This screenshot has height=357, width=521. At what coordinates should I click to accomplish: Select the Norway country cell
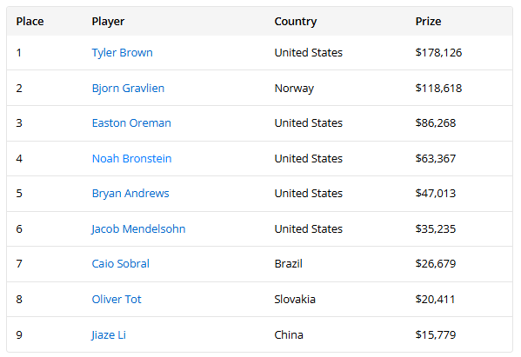294,89
